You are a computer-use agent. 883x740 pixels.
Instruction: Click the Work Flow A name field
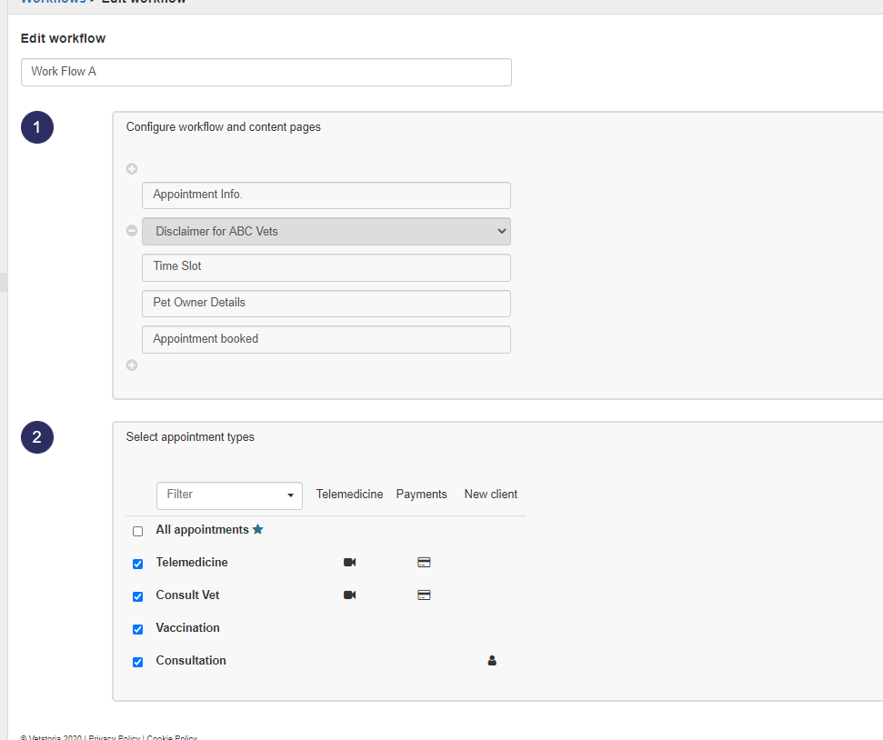coord(266,72)
